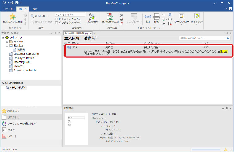Toggle ドキュメントの本文 checkbox
This screenshot has width=238, height=152.
click(56, 19)
